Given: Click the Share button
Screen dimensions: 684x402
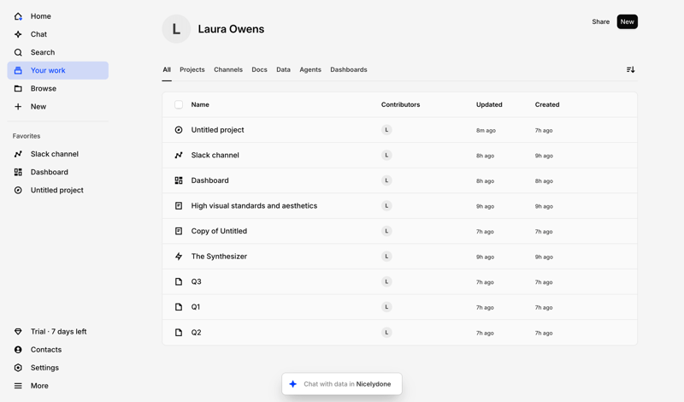Looking at the screenshot, I should coord(600,21).
